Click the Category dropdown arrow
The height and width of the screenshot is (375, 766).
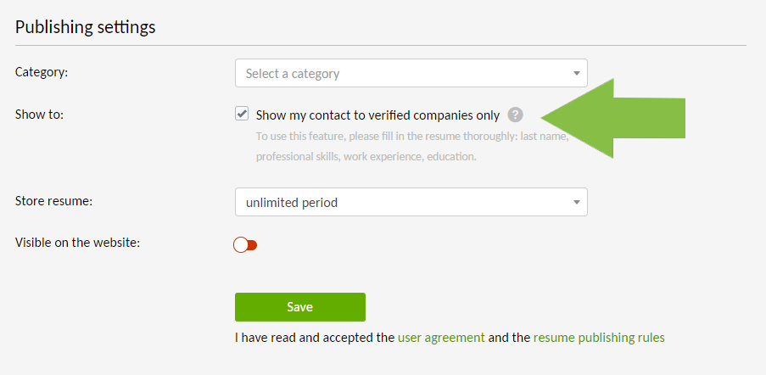[x=577, y=74]
